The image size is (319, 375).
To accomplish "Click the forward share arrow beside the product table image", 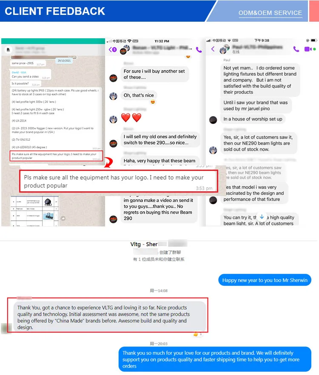I will tap(63, 218).
